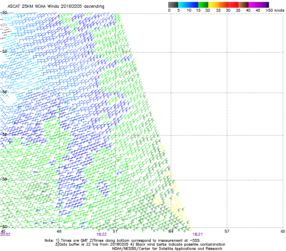Click the 57 longitude axis label

pyautogui.click(x=227, y=231)
